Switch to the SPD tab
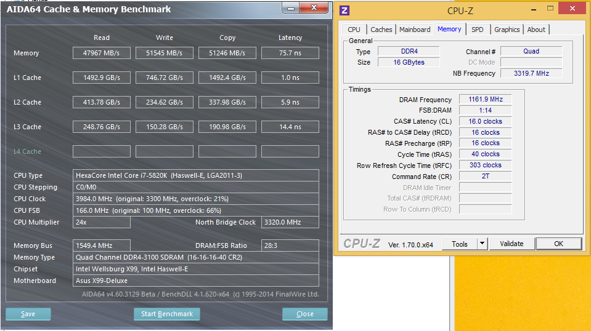 pos(477,30)
